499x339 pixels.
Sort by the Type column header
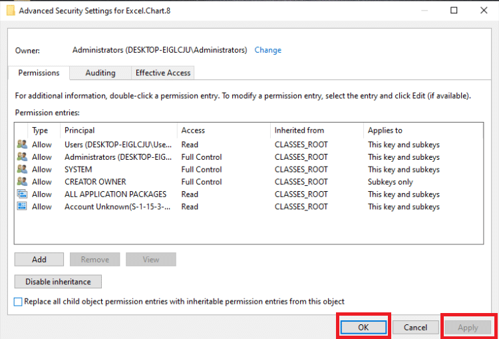44,131
